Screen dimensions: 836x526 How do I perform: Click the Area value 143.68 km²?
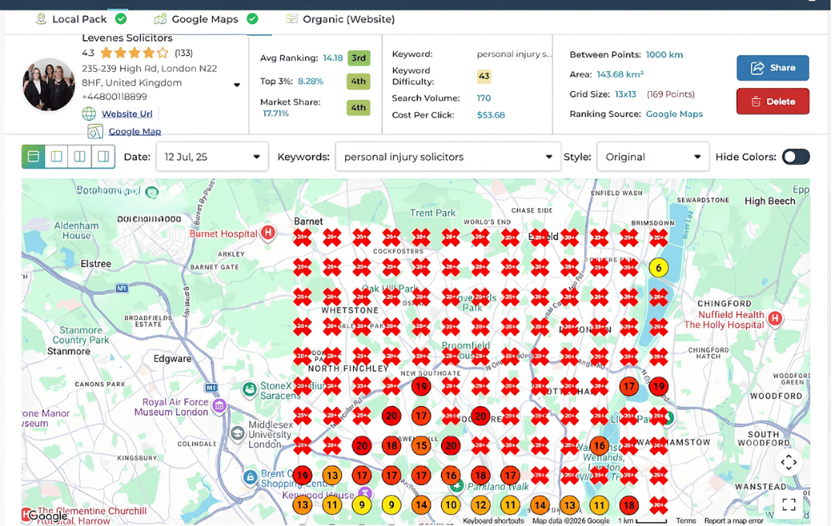click(x=620, y=74)
